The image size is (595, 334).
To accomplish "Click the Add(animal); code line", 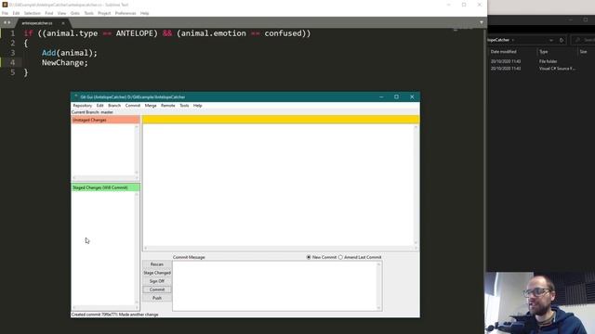I will click(70, 53).
